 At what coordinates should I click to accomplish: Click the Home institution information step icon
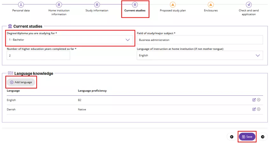tap(59, 4)
